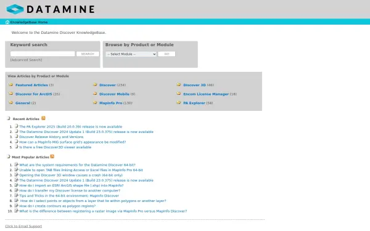Open the PA Explorer category
370x231 pixels.
pyautogui.click(x=194, y=103)
